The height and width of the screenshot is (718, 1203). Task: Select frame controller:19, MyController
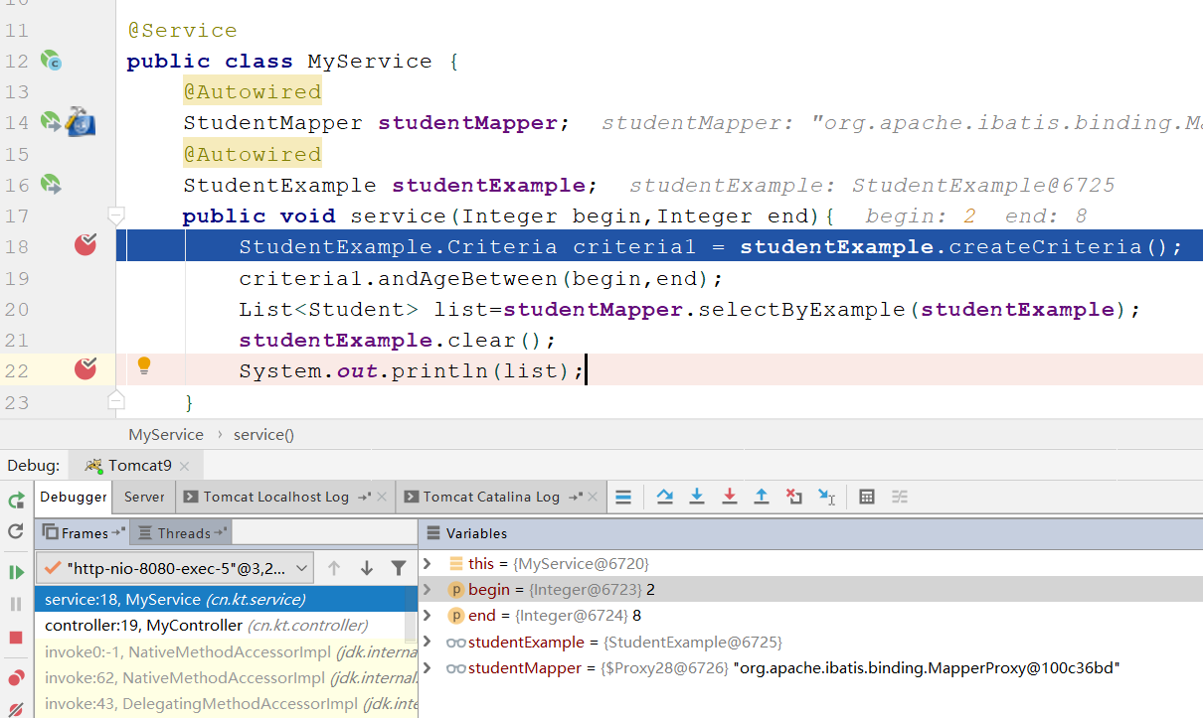click(220, 626)
